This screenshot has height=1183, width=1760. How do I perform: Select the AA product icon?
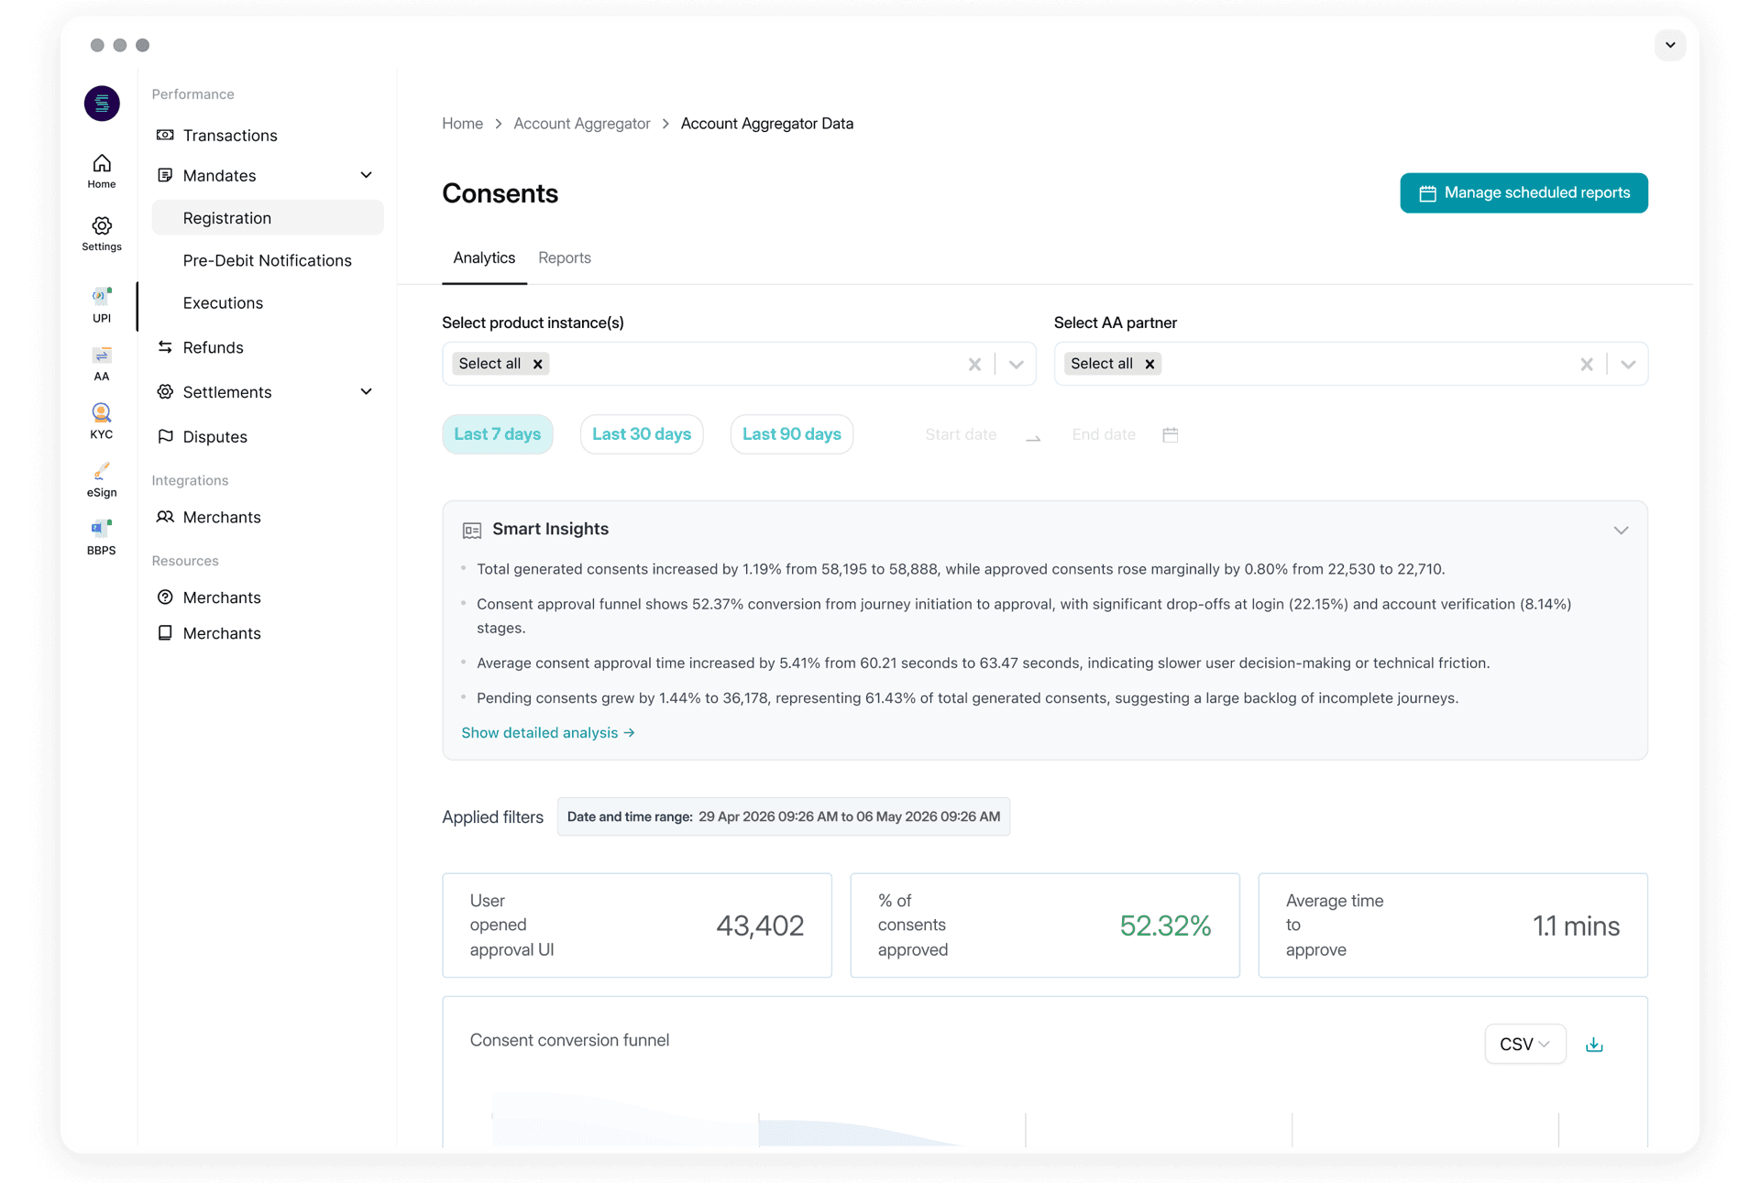(102, 364)
